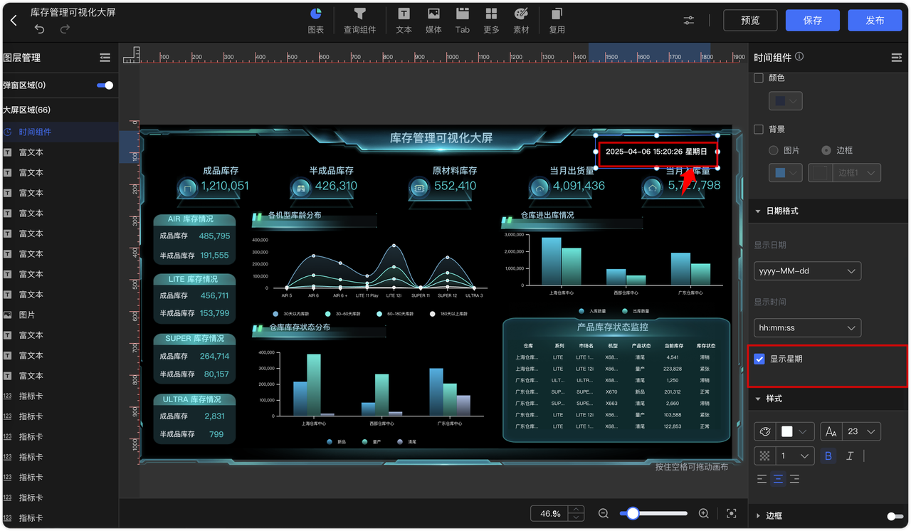Viewport: 911px width, 531px height.
Task: Align text to the center
Action: (778, 479)
